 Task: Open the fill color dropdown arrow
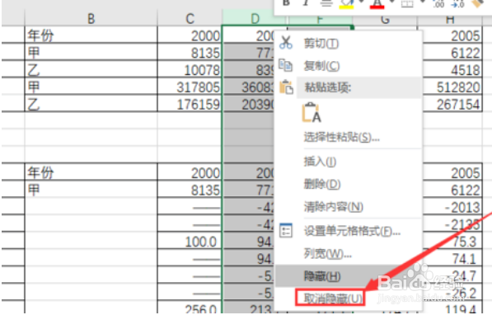coord(361,2)
